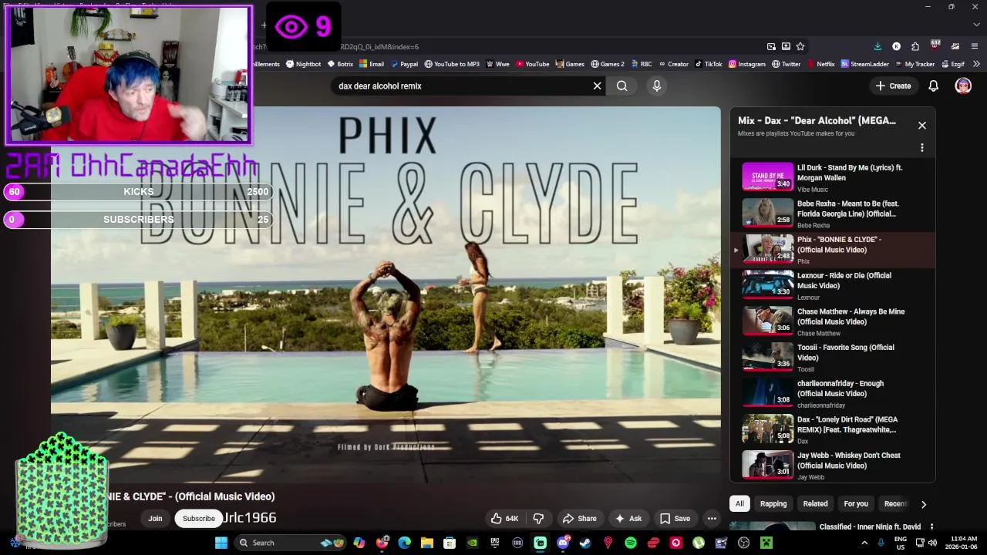Open the StreamLadder bookmark
This screenshot has width=987, height=555.
click(x=865, y=64)
